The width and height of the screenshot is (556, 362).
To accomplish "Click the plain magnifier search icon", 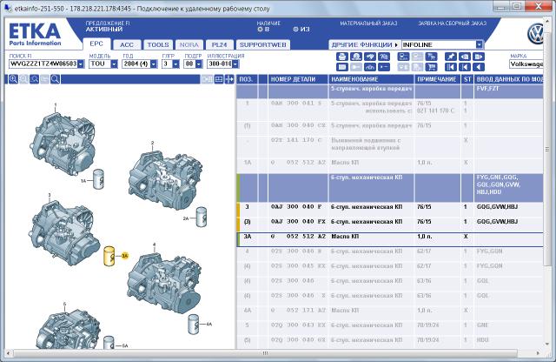I will tap(55, 79).
